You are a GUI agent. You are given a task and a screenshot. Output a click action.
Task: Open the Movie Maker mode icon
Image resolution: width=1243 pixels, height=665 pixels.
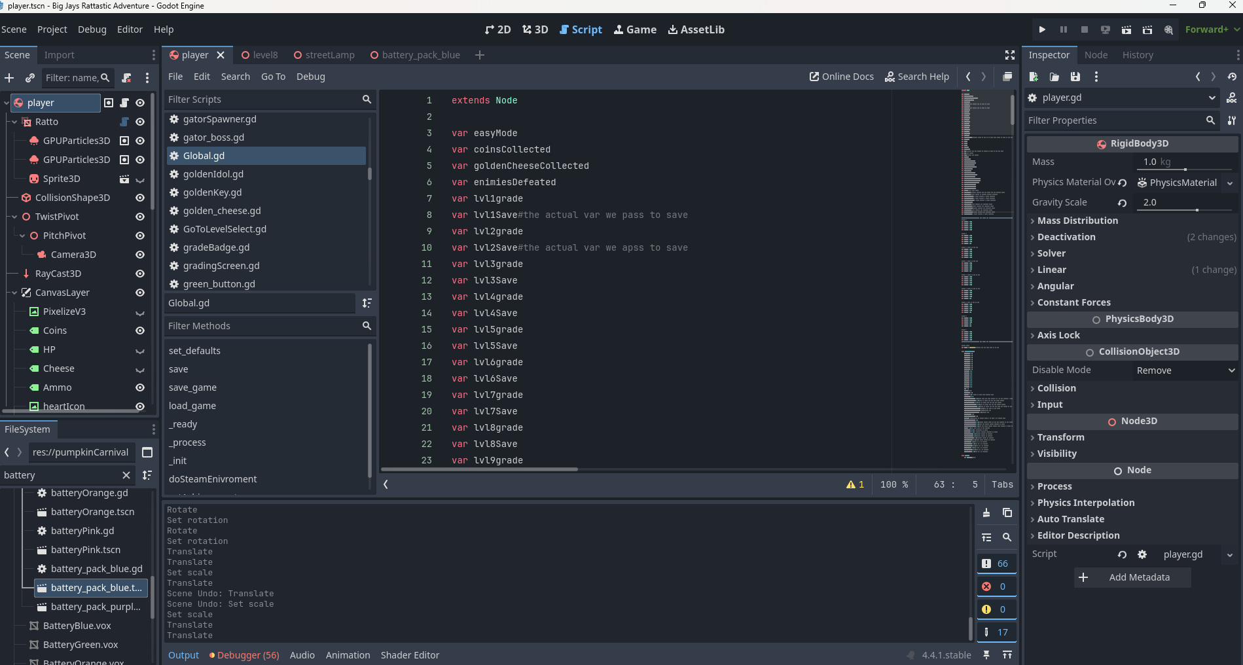tap(1168, 29)
